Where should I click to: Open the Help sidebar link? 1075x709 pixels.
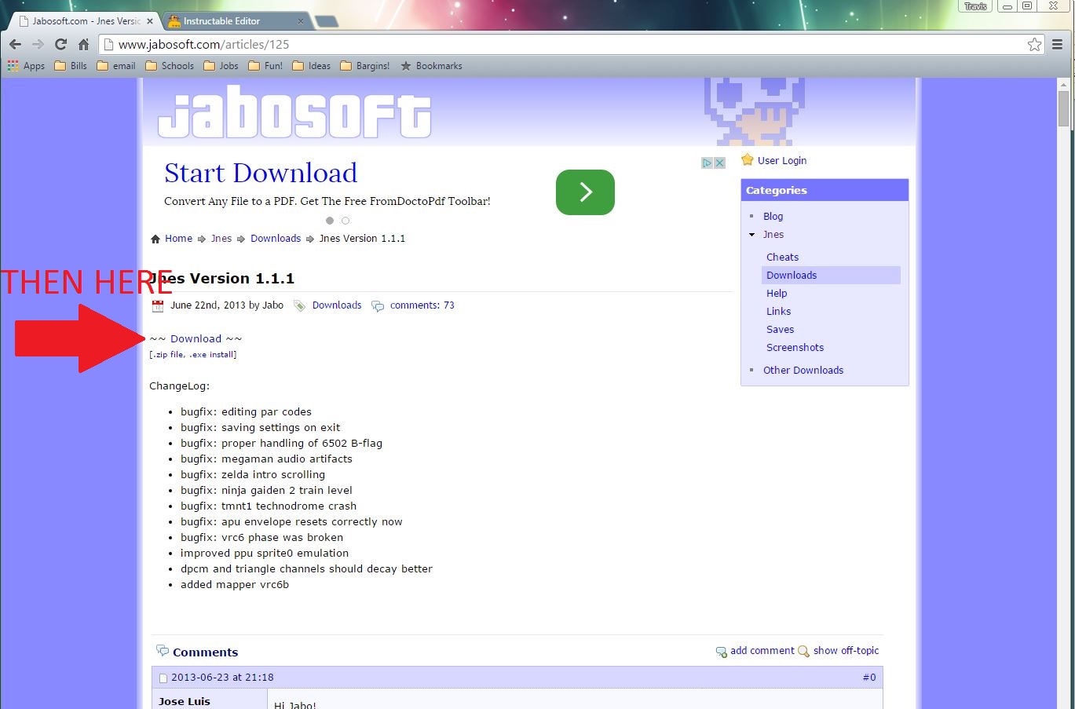(777, 294)
